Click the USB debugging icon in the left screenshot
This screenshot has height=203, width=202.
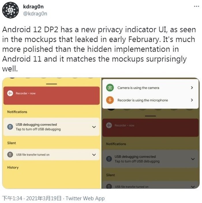(10, 127)
